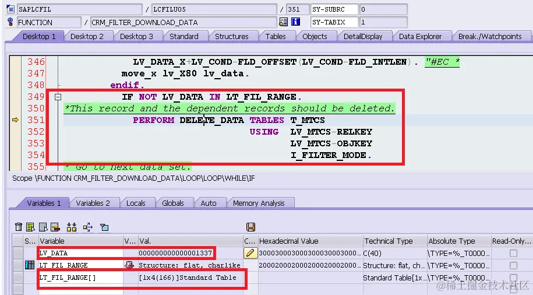
Task: Click the floppy disk save icon
Action: 250,227
